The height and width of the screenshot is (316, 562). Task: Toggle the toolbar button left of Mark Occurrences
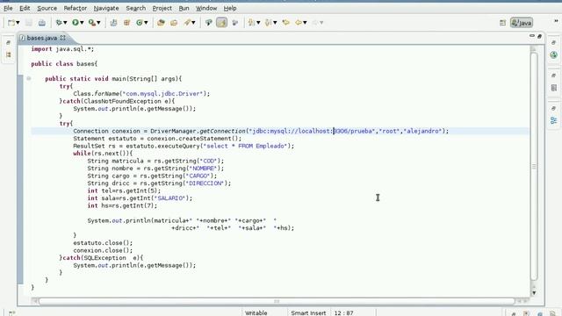[x=209, y=23]
